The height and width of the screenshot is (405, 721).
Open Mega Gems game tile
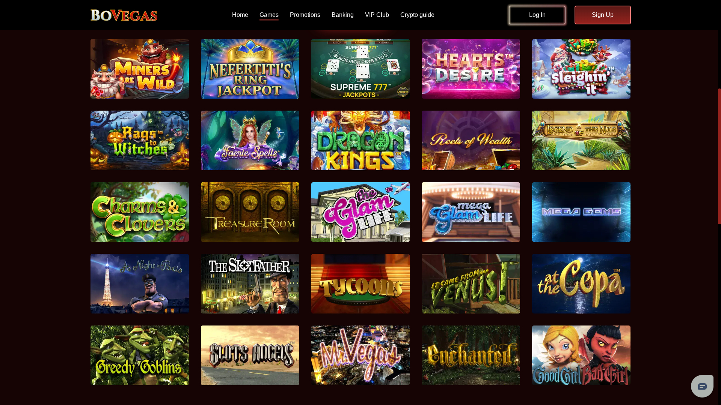[581, 212]
